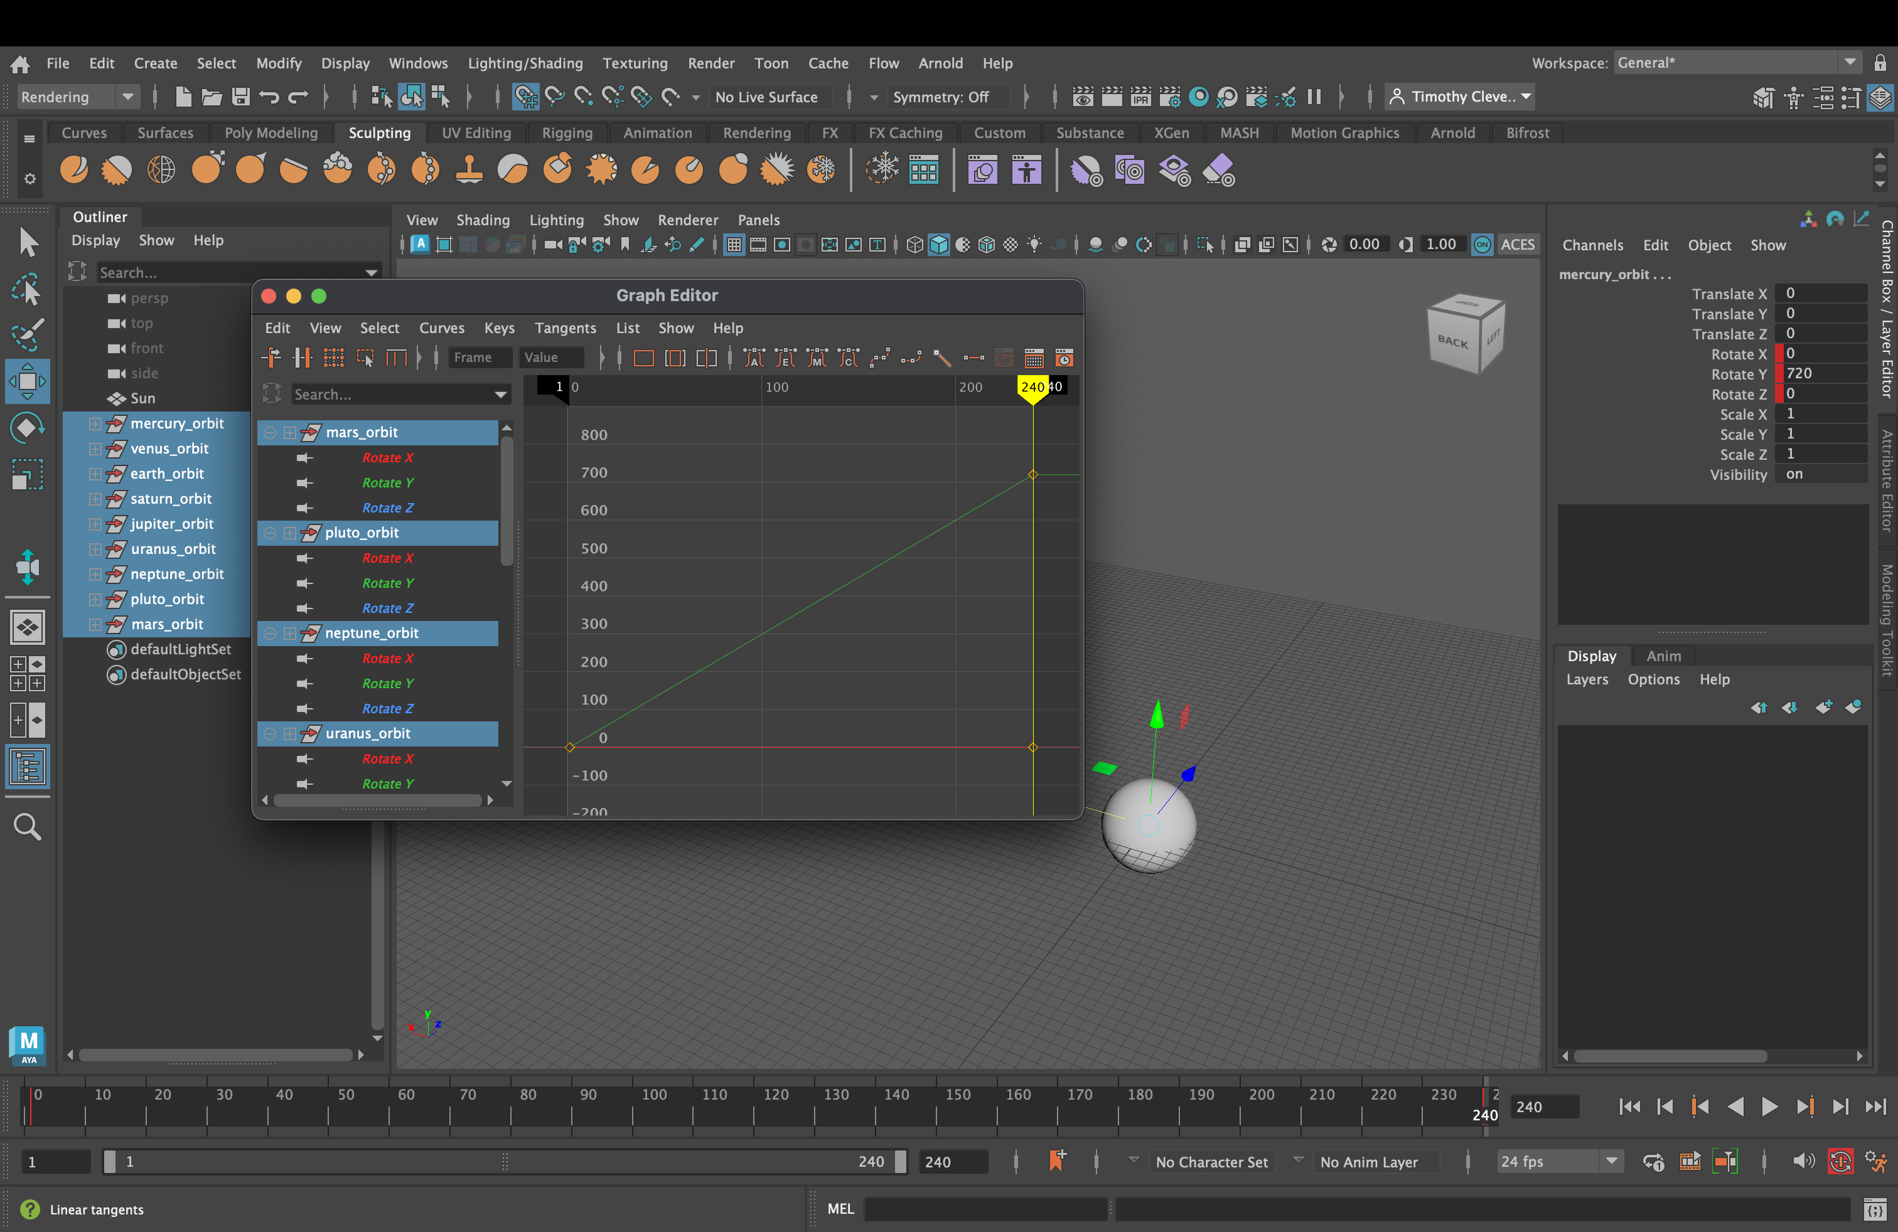This screenshot has width=1898, height=1232.
Task: Open the Render View clapperboard icon
Action: (x=1082, y=97)
